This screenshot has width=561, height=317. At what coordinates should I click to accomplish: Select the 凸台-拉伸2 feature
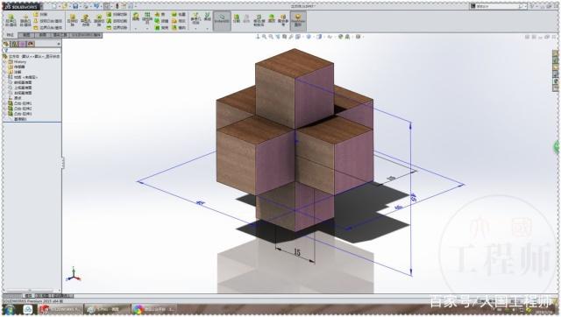pos(20,109)
